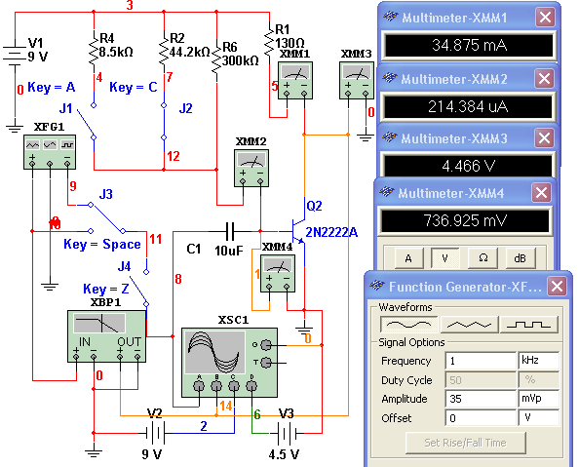Viewport: 579px width, 467px height.
Task: Open the Amplitude unit mVp dropdown
Action: pos(539,399)
